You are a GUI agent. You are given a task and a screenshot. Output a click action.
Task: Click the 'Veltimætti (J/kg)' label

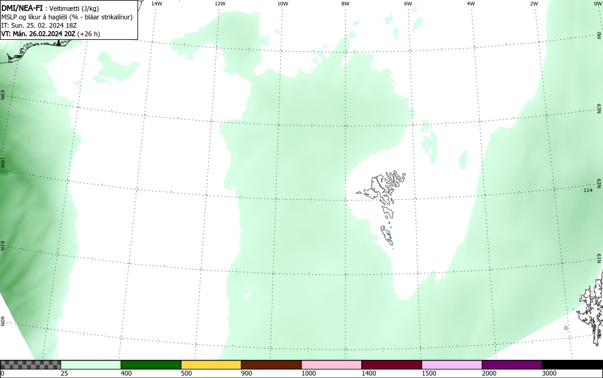(x=74, y=8)
